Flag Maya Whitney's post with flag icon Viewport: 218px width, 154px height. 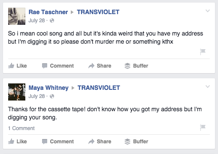203,127
